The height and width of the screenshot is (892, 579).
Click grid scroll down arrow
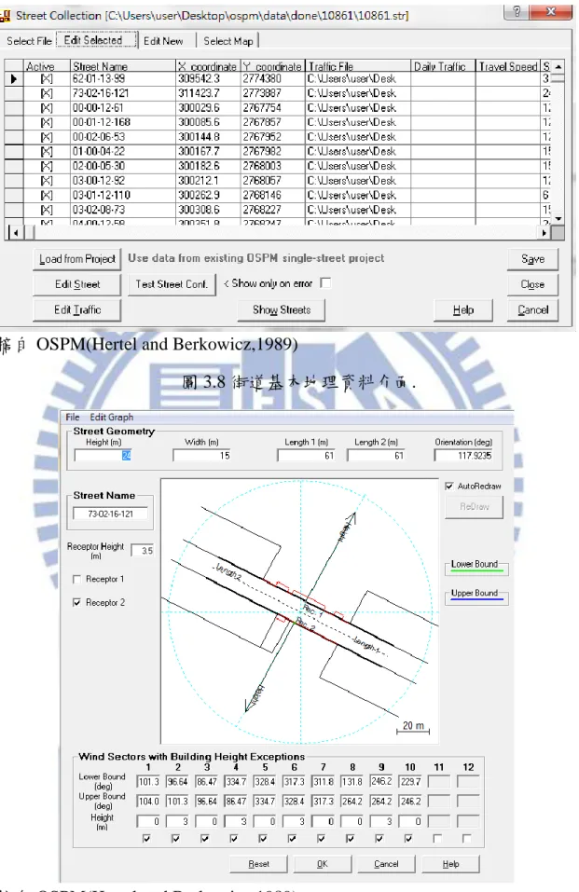click(x=558, y=219)
